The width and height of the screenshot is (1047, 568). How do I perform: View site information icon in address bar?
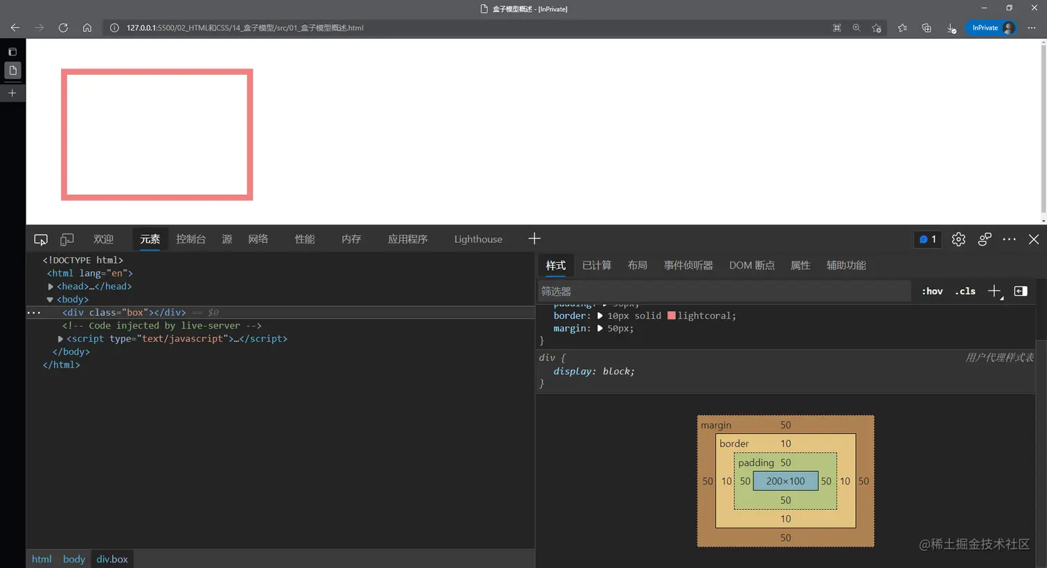(115, 28)
